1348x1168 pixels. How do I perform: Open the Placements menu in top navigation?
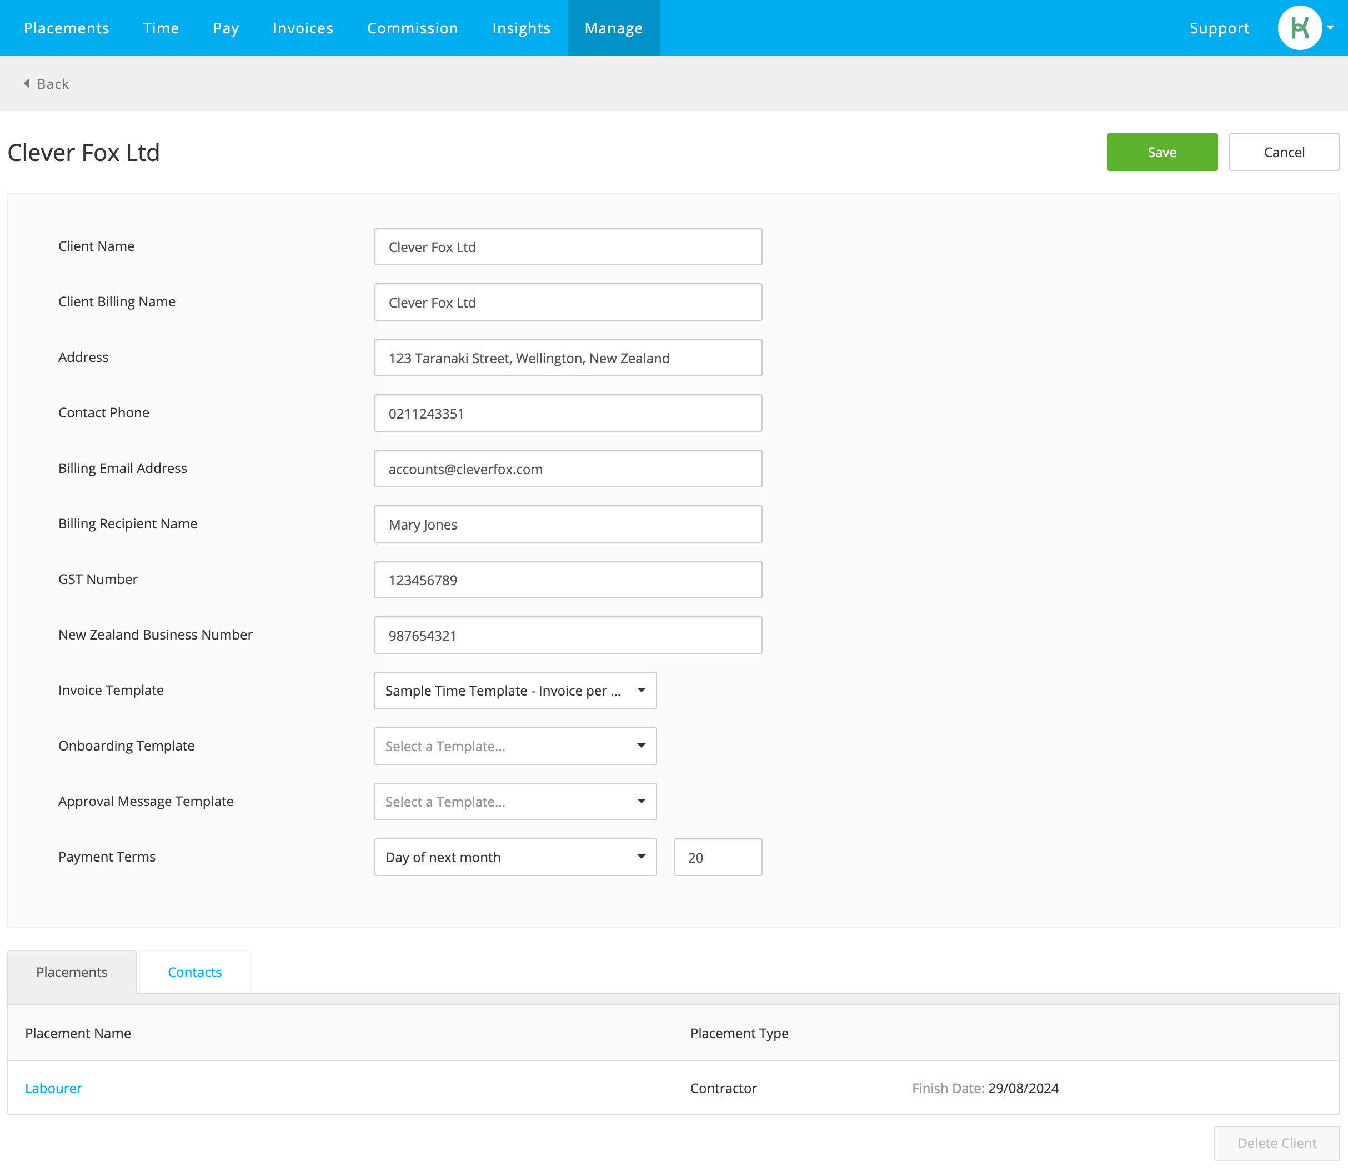click(67, 27)
